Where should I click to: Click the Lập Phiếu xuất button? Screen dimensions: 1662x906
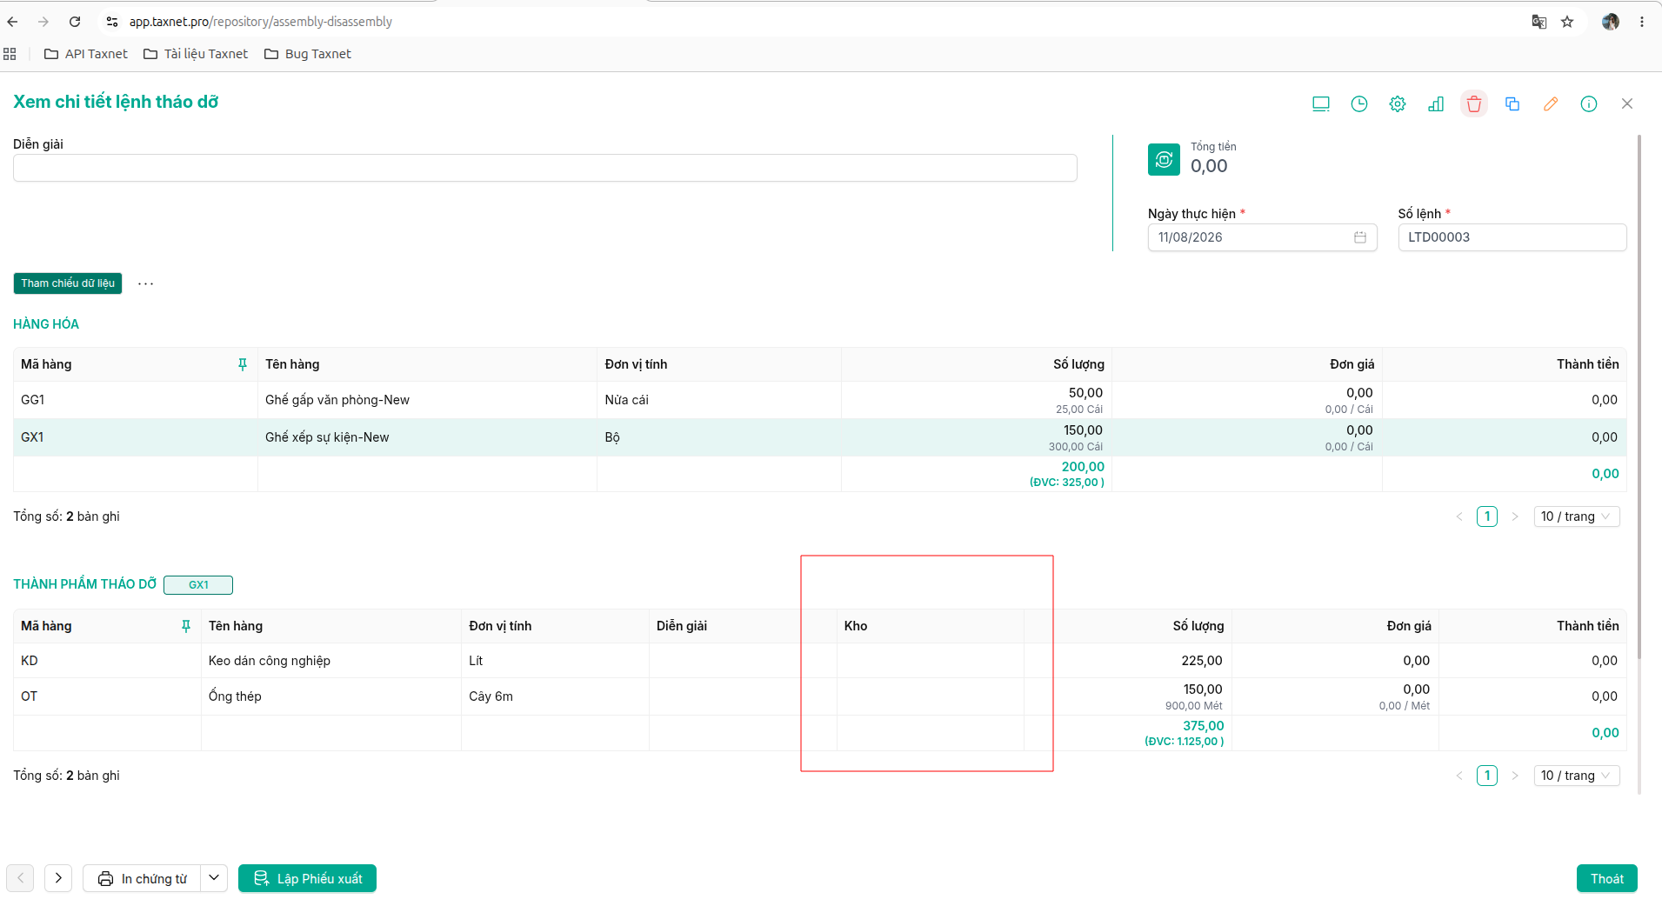pyautogui.click(x=307, y=878)
